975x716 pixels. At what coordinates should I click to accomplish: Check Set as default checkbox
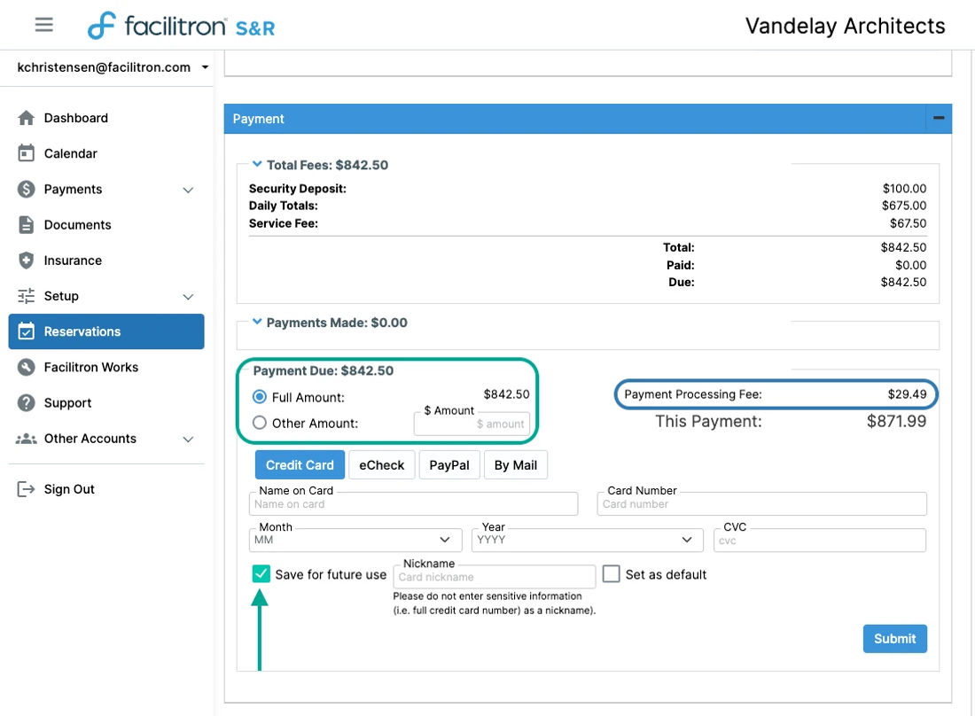pyautogui.click(x=612, y=573)
